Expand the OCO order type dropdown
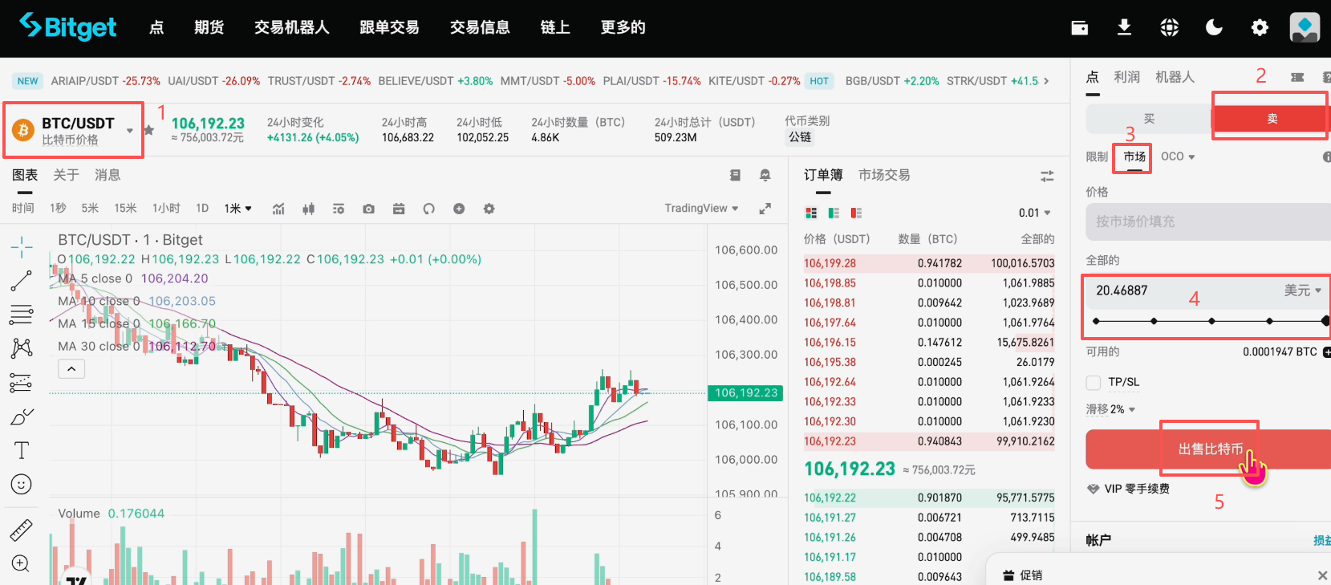Viewport: 1331px width, 585px height. click(1178, 156)
